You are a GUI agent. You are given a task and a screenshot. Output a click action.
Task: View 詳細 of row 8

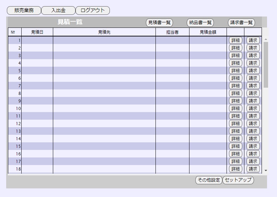point(235,93)
